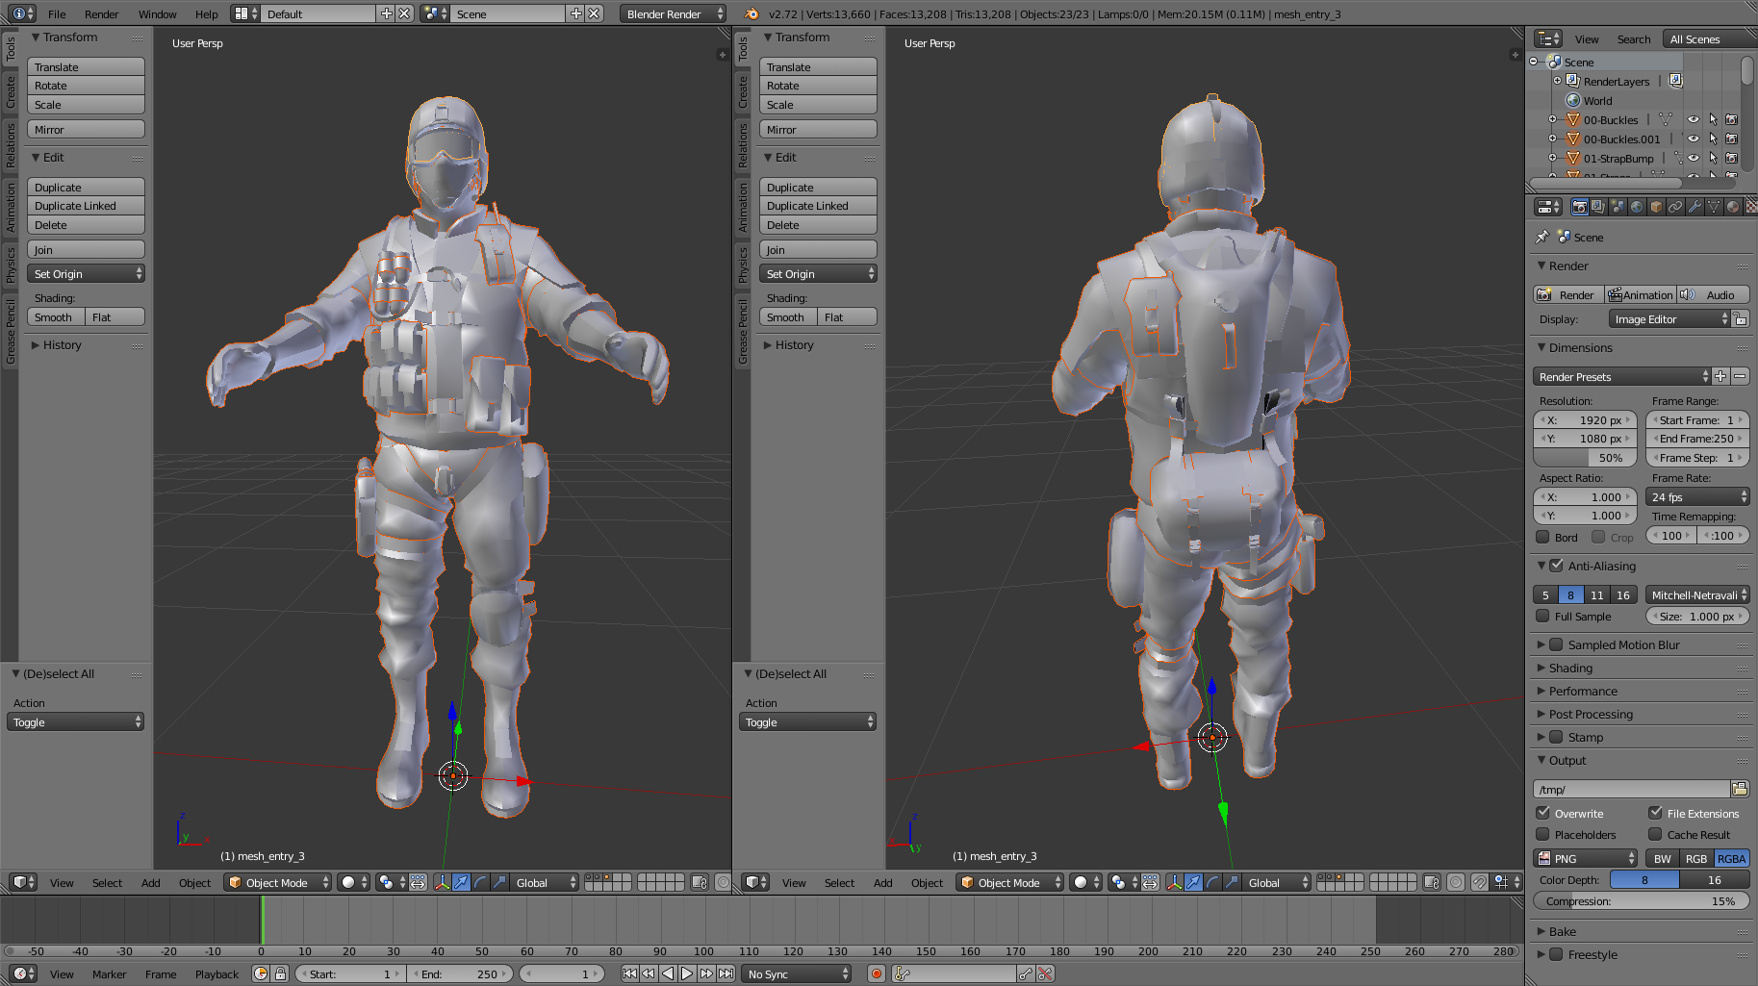This screenshot has width=1758, height=986.
Task: Open the Add menu in the left viewport
Action: click(x=151, y=882)
